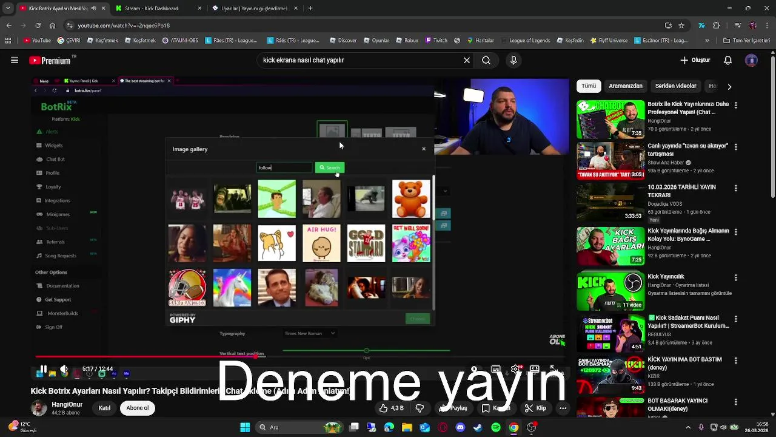Clear the YouTube search query with X
The image size is (776, 437).
point(467,60)
